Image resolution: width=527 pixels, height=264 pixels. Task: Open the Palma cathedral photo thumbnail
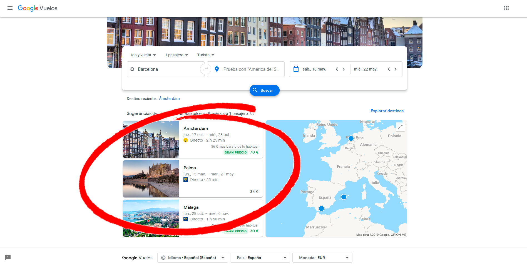[151, 179]
